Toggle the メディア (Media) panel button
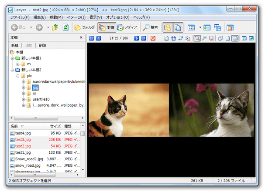Viewport: 265px width, 192px height. tap(127, 27)
